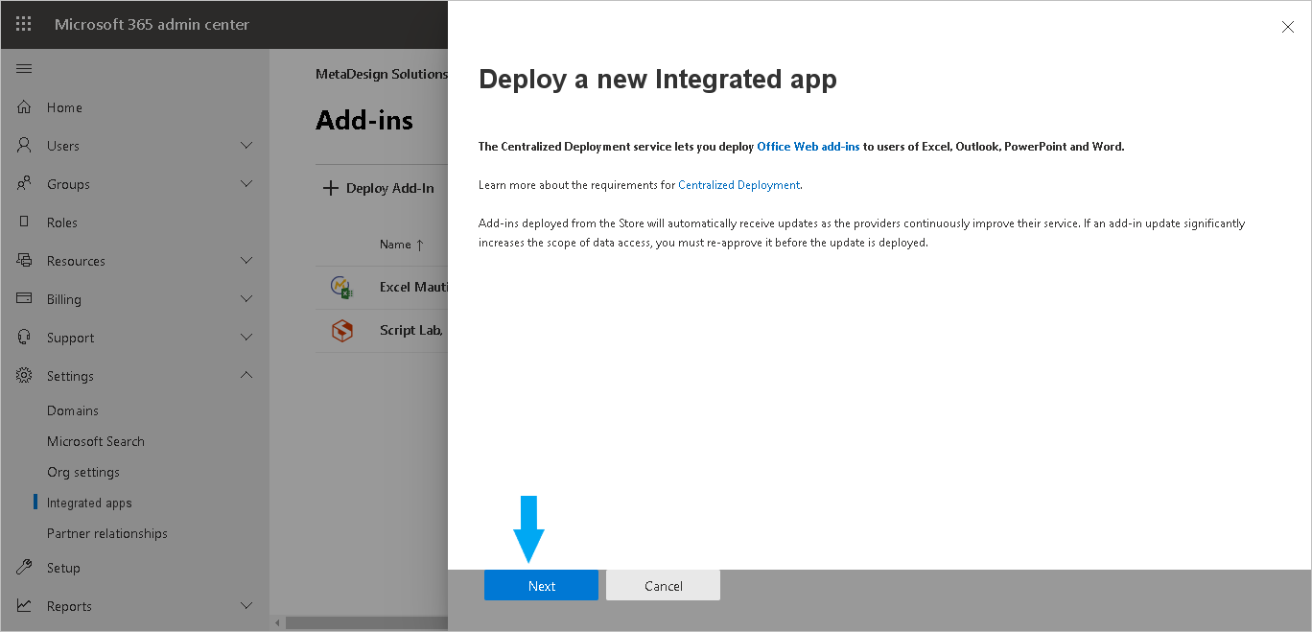Open the Integrated apps page
The image size is (1312, 632).
tap(89, 502)
